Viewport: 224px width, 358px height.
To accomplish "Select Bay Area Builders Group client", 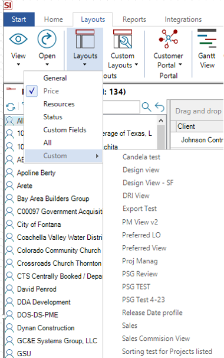I will pos(53,198).
